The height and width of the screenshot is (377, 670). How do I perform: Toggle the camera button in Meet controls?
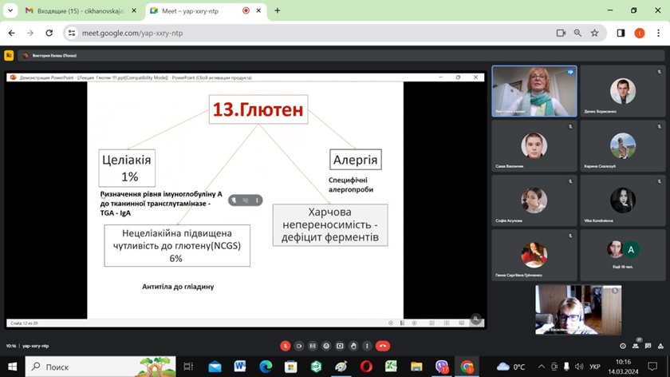299,346
